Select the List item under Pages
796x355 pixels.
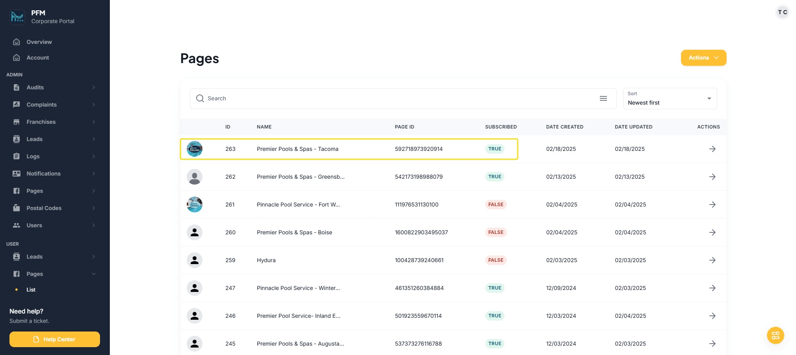coord(31,290)
